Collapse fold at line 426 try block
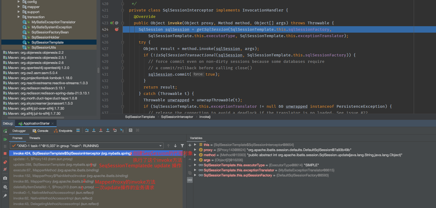 click(123, 42)
